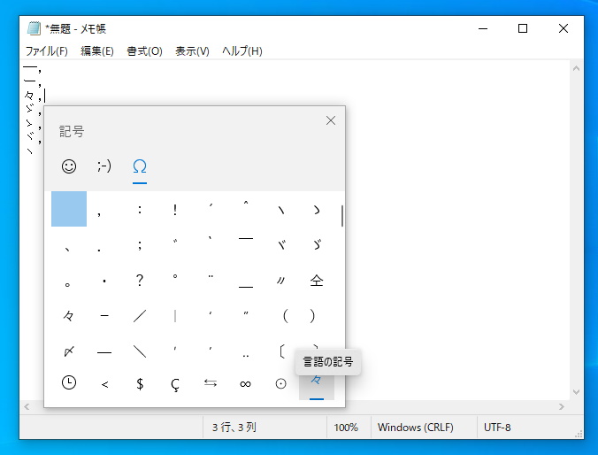Select the 々 language symbols category
This screenshot has height=455, width=598.
[317, 386]
